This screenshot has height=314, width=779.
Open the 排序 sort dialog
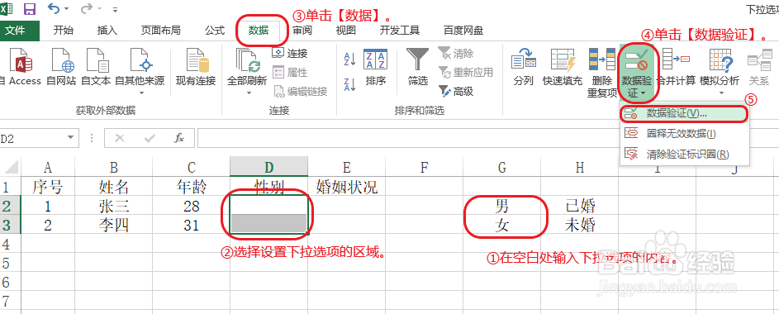376,67
